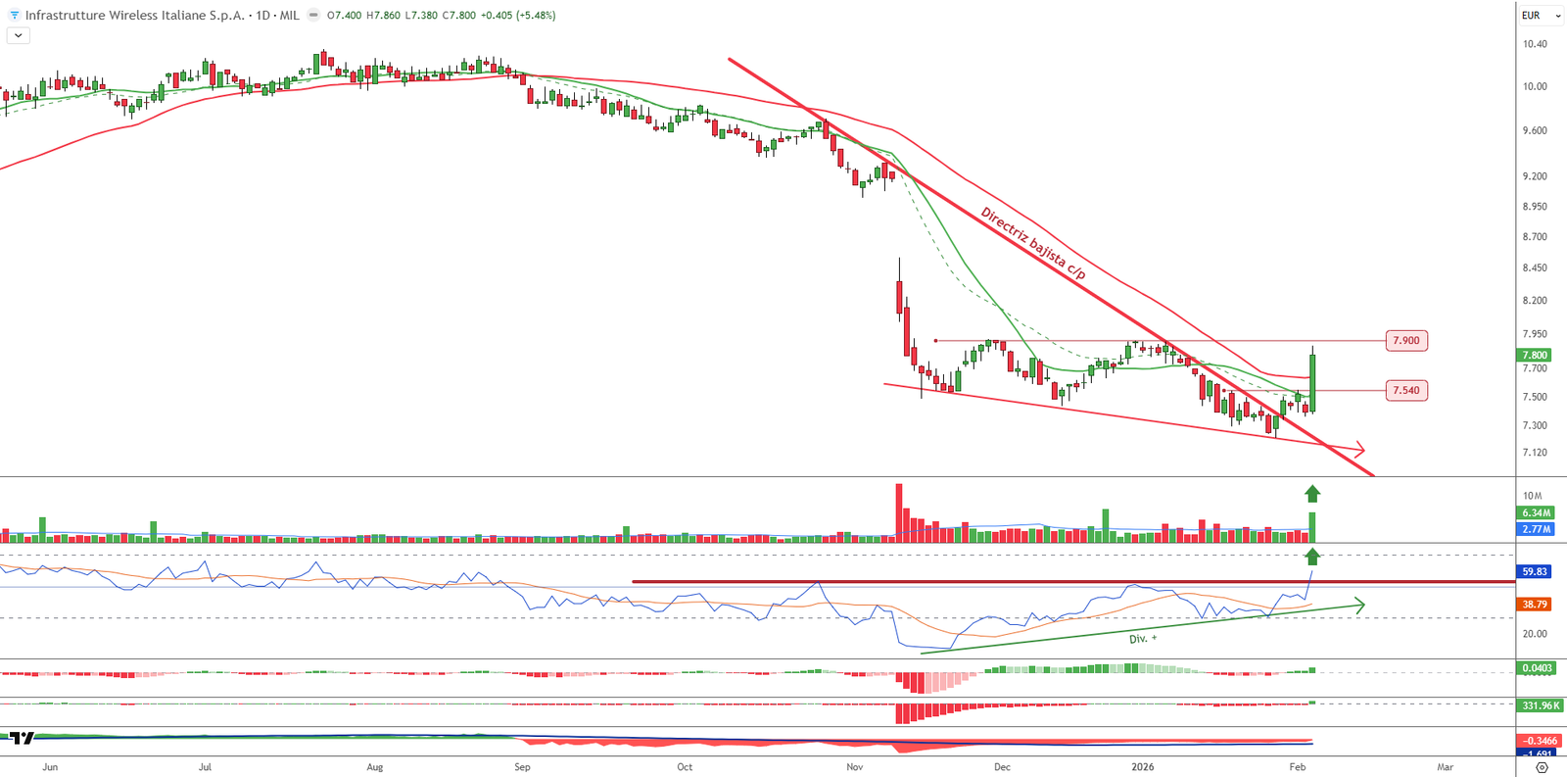Open the EUR currency dropdown
This screenshot has height=777, width=1567.
click(1541, 16)
